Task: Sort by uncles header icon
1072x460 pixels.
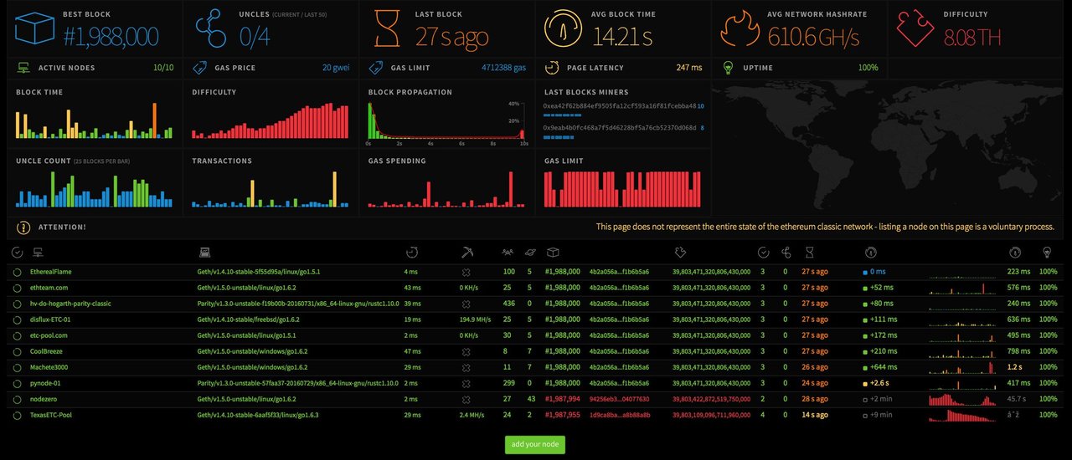Action: click(x=786, y=252)
